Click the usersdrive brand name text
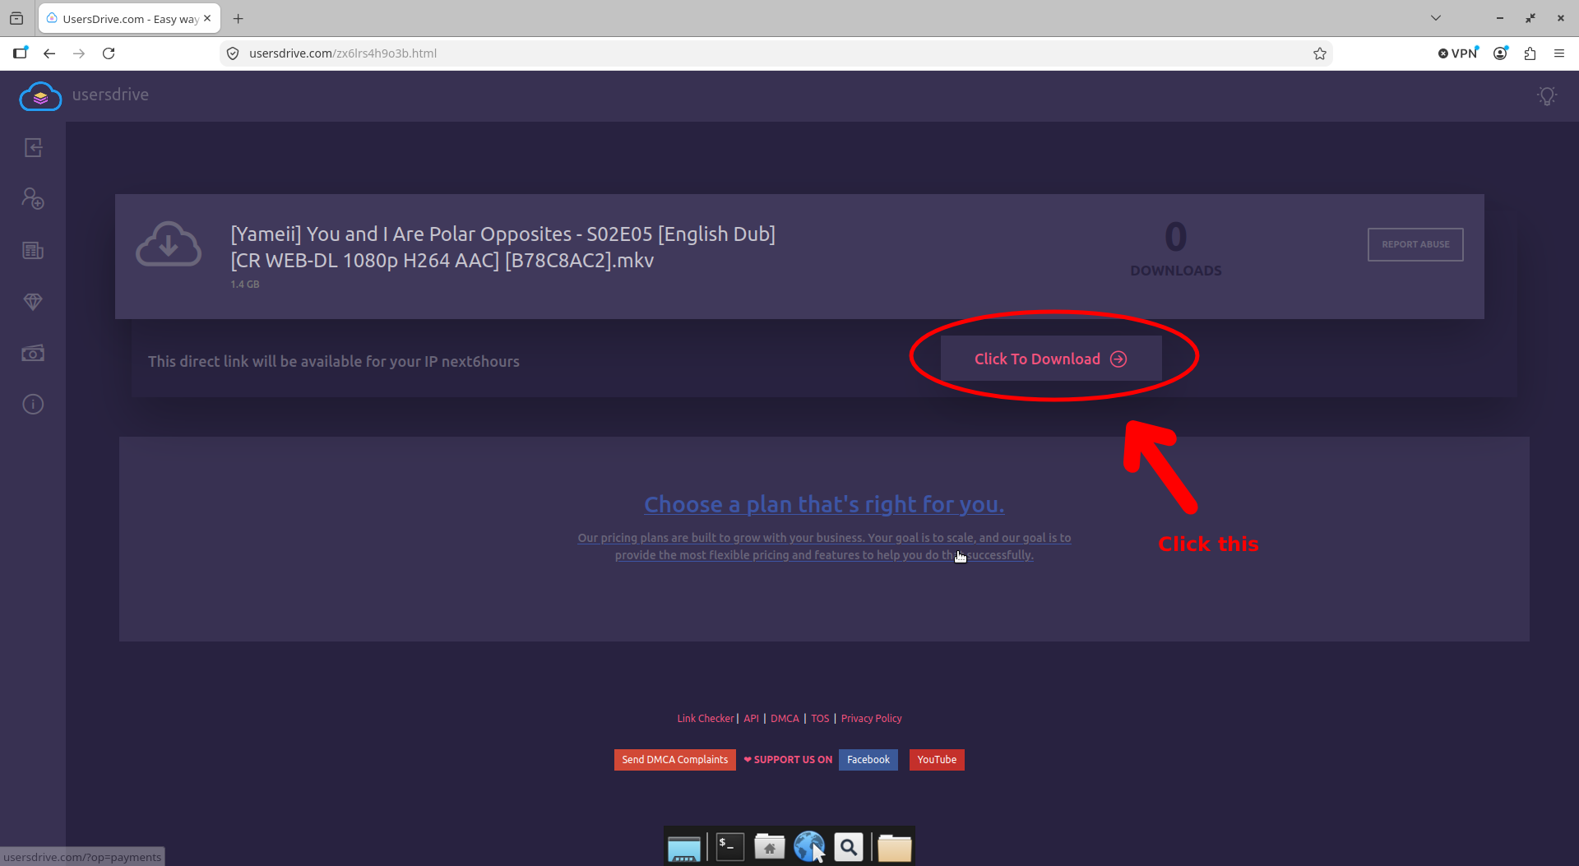Image resolution: width=1579 pixels, height=866 pixels. coord(110,95)
